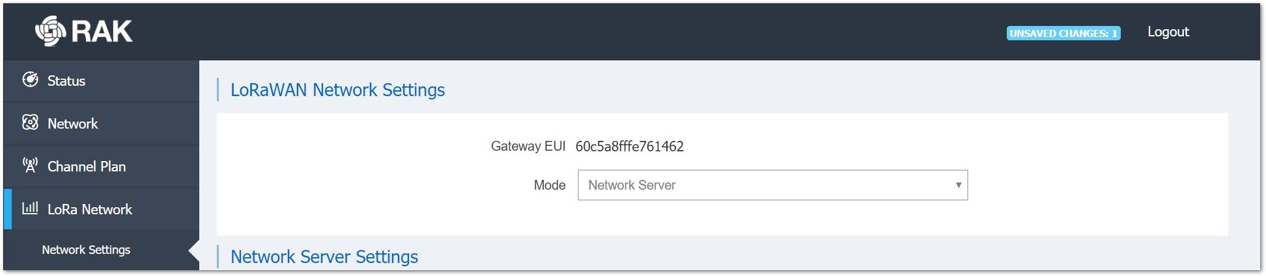
Task: Click the LoRa Network bar chart icon
Action: tap(30, 208)
